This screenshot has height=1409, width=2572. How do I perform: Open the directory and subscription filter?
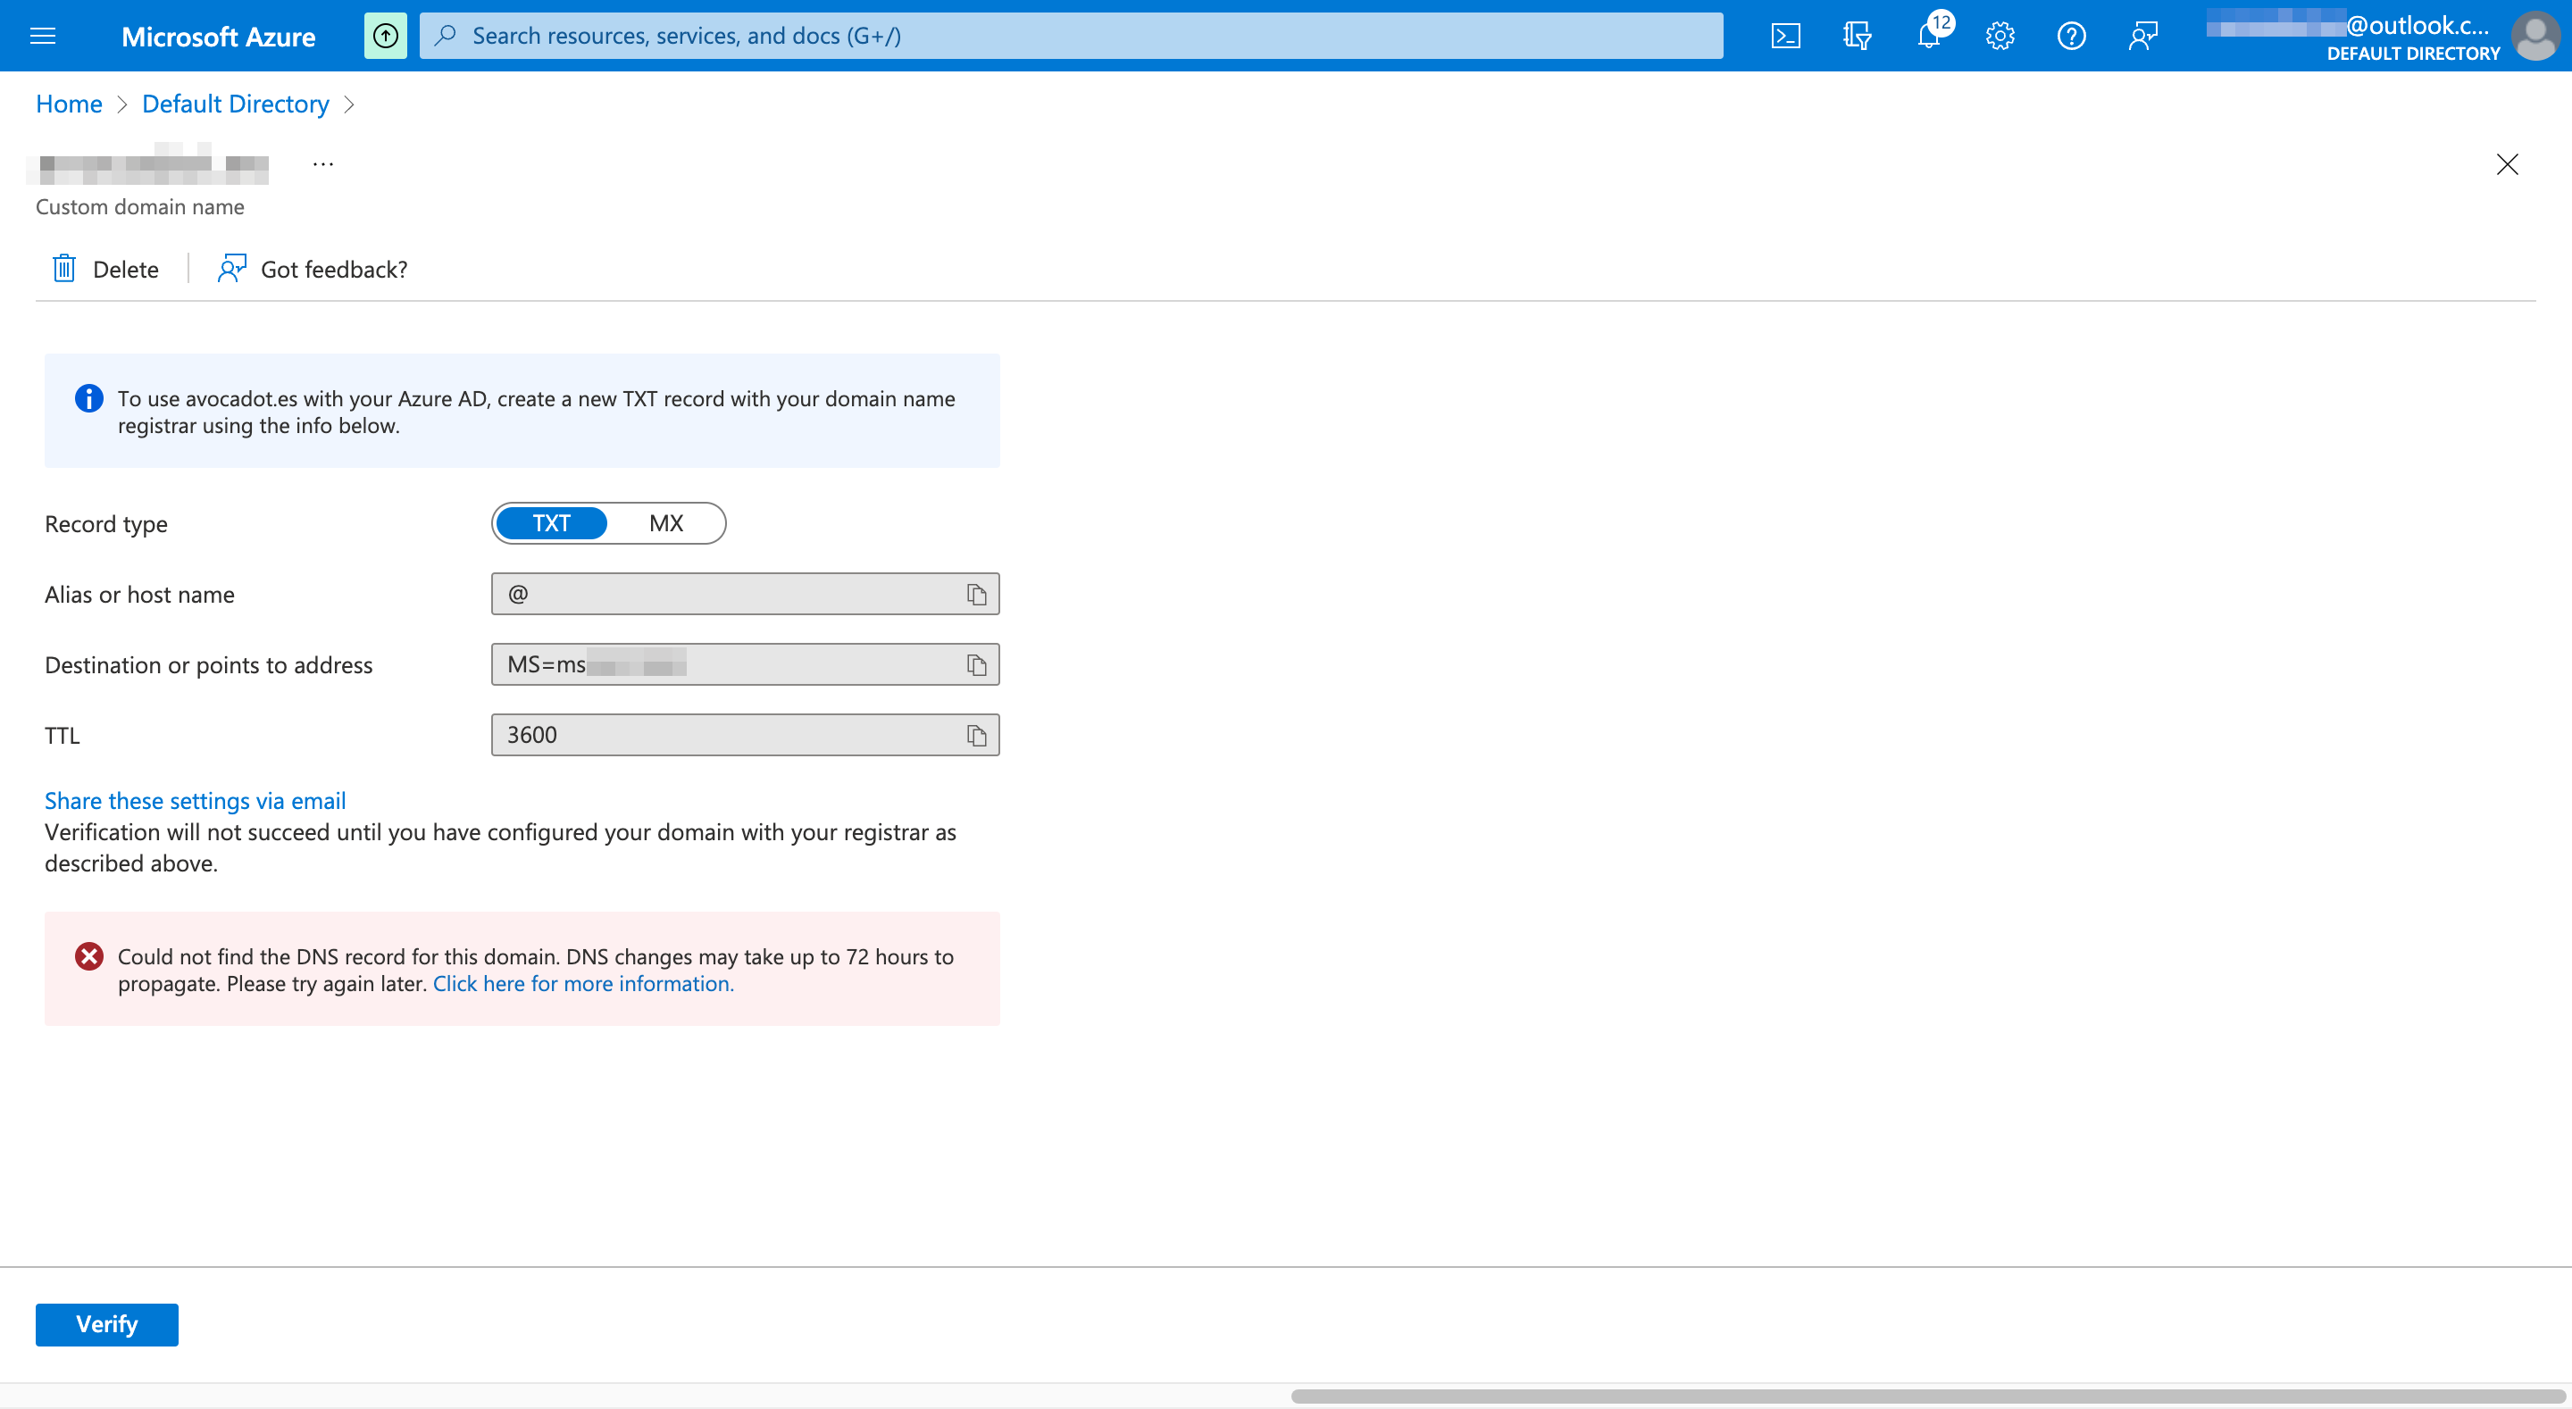click(1858, 35)
